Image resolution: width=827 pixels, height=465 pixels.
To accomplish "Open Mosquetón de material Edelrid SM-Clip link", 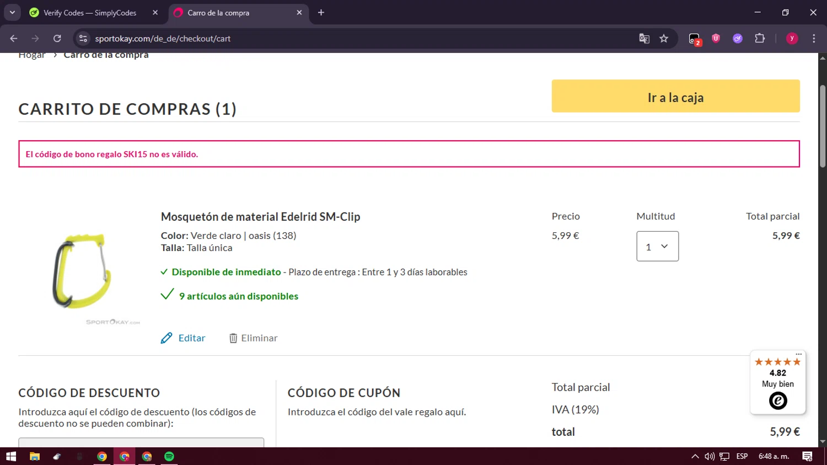I will (260, 217).
